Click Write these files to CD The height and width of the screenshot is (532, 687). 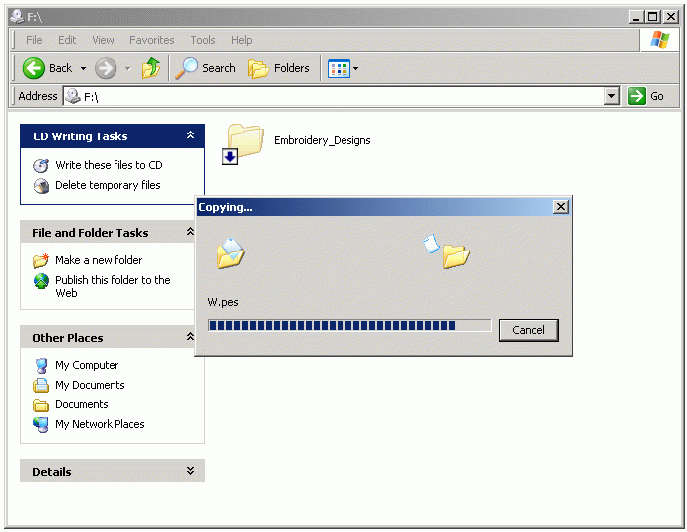[x=109, y=165]
